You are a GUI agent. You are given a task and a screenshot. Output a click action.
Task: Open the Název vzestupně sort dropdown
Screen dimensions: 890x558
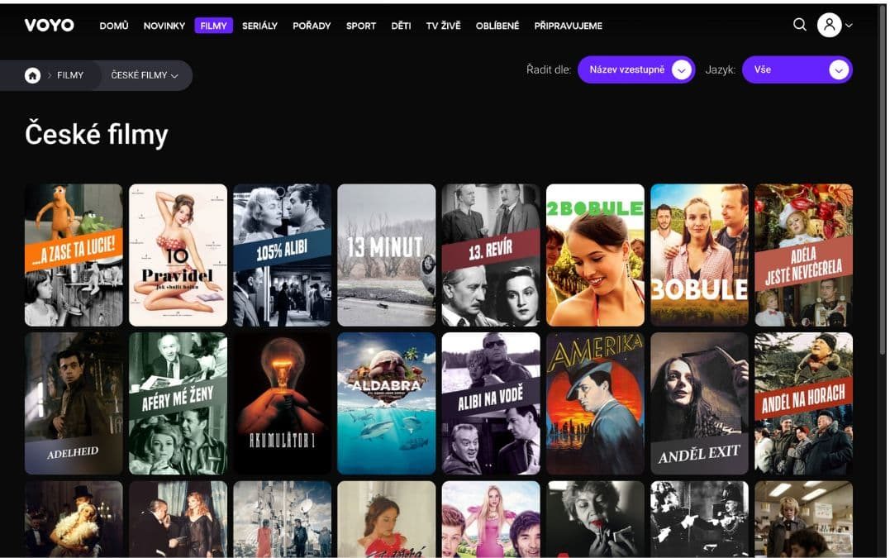[x=636, y=69]
